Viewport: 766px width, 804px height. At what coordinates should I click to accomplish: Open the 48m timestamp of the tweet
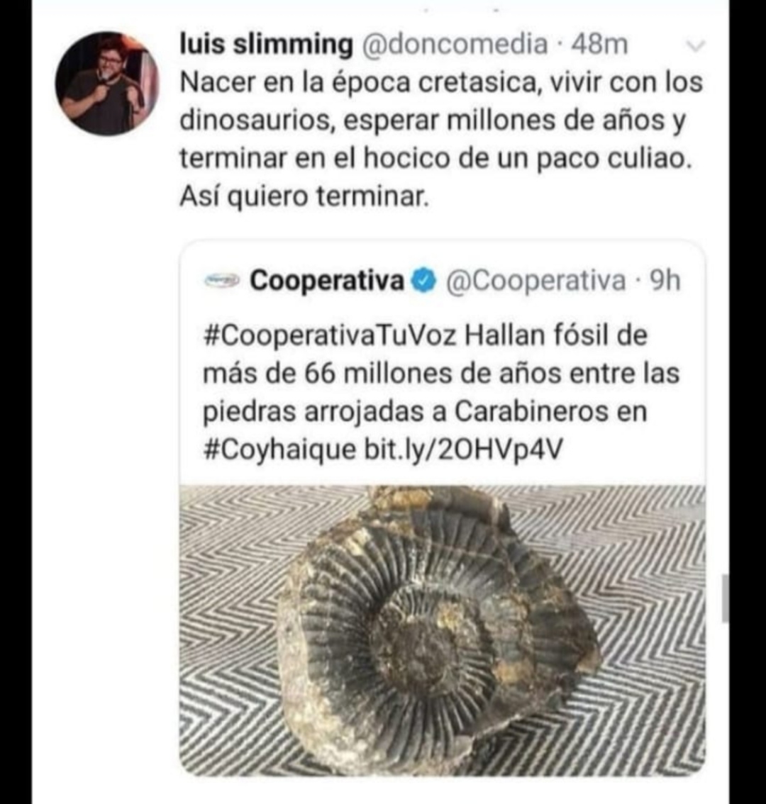pos(599,44)
